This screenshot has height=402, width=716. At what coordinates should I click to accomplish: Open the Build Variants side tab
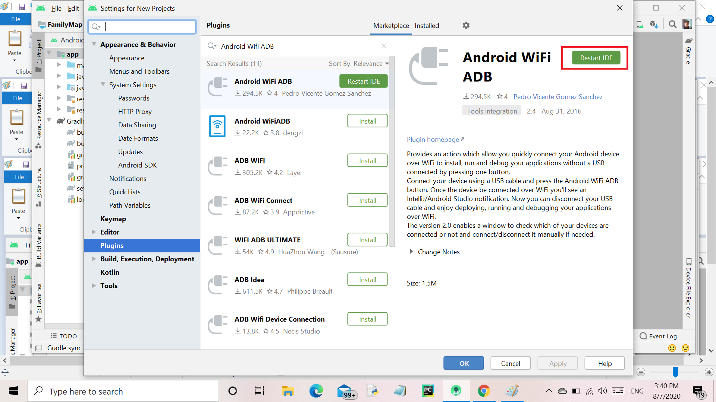(39, 245)
